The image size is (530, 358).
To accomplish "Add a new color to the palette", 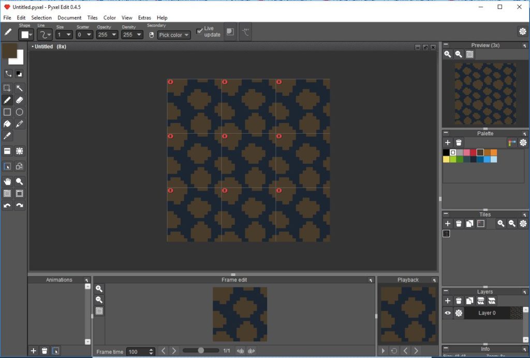I will point(448,142).
